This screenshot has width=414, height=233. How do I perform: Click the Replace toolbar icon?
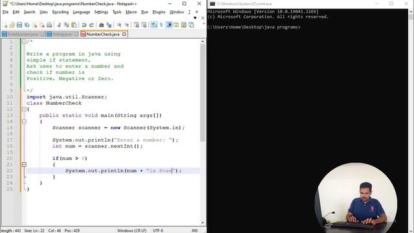[x=109, y=25]
